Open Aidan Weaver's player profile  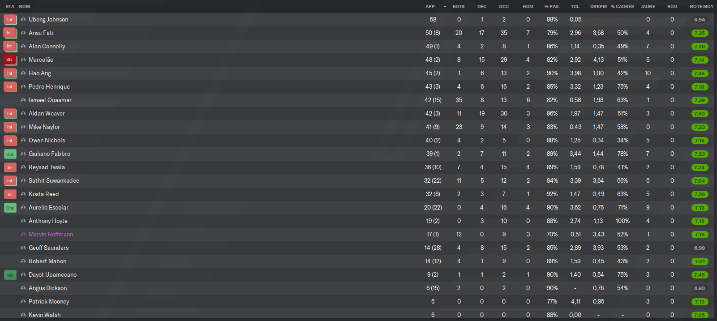click(47, 114)
